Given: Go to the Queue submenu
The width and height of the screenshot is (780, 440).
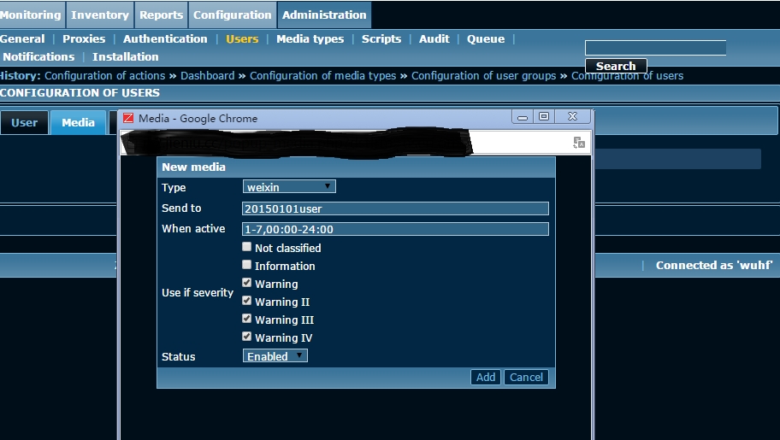Looking at the screenshot, I should pyautogui.click(x=486, y=38).
